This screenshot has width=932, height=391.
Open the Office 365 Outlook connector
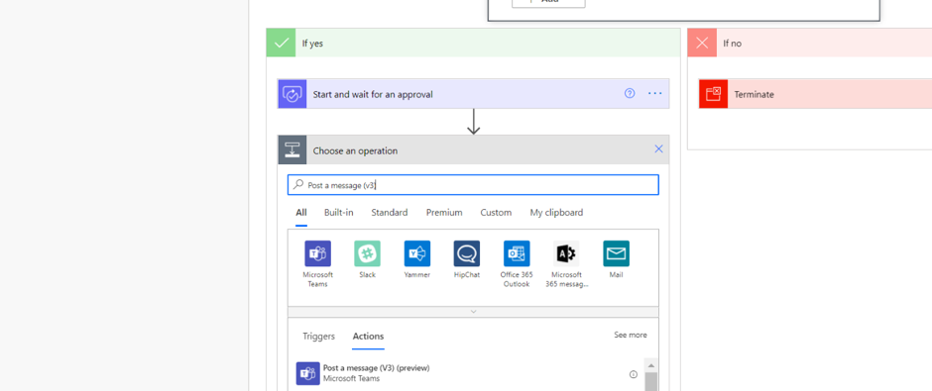(x=517, y=253)
